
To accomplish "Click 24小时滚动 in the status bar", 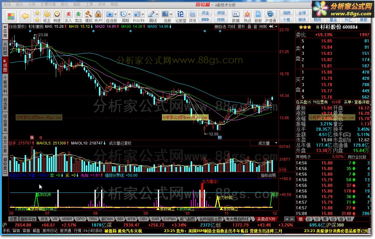I will point(93,231).
